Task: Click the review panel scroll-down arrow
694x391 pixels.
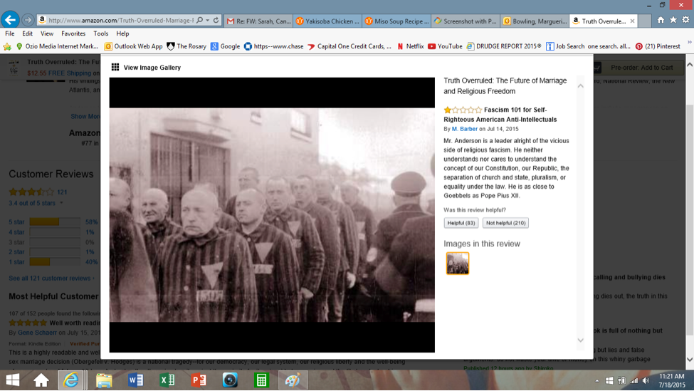Action: click(x=580, y=340)
